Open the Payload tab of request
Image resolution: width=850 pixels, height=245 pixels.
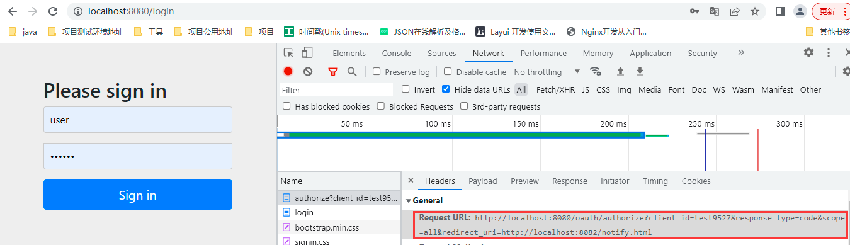click(x=482, y=181)
